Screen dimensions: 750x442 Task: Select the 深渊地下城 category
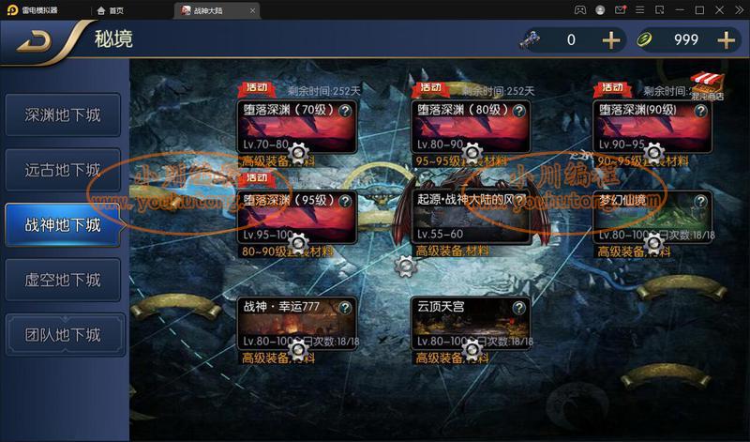[63, 114]
